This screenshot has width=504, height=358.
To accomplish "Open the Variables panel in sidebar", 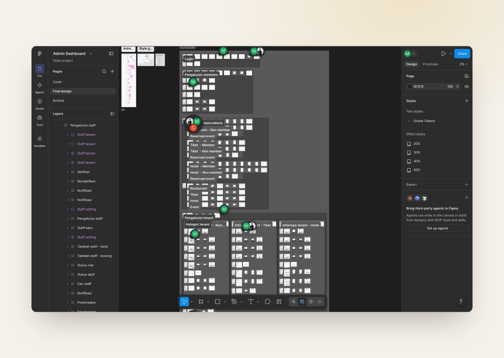I will click(40, 141).
